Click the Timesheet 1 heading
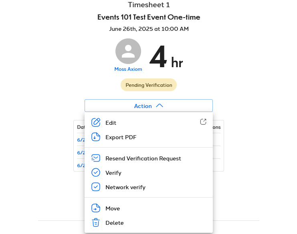Screen dimensions: 297x234 point(149,5)
